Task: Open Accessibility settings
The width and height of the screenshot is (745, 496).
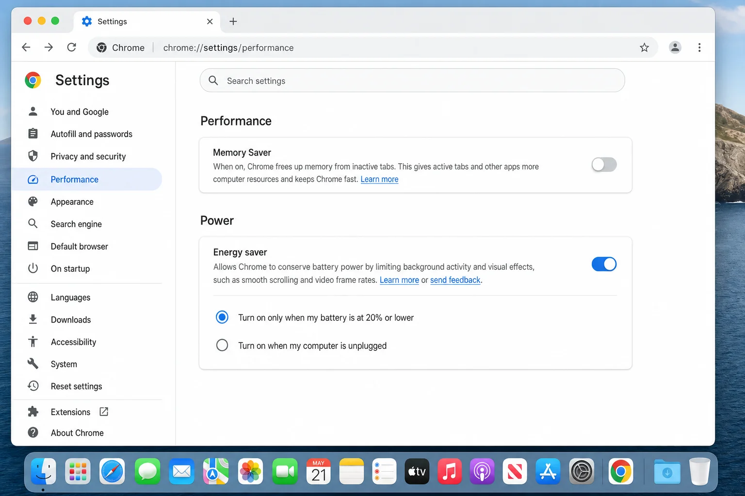Action: point(86,341)
